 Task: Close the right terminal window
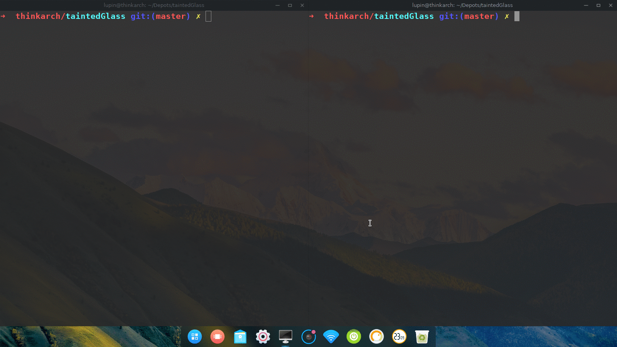point(611,5)
